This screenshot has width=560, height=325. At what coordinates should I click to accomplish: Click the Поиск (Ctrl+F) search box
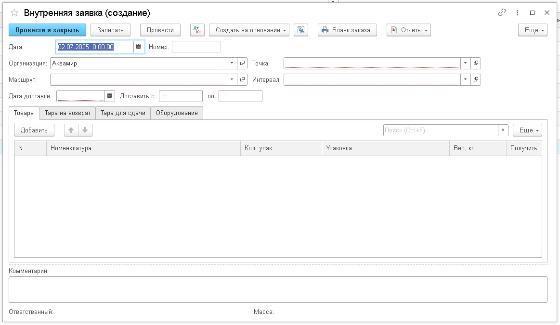pos(441,130)
